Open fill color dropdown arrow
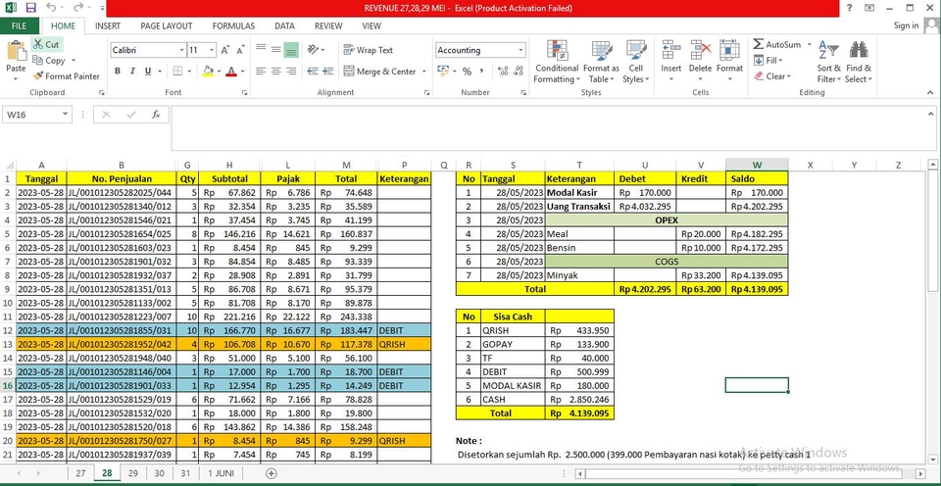Image resolution: width=941 pixels, height=486 pixels. pyautogui.click(x=219, y=71)
